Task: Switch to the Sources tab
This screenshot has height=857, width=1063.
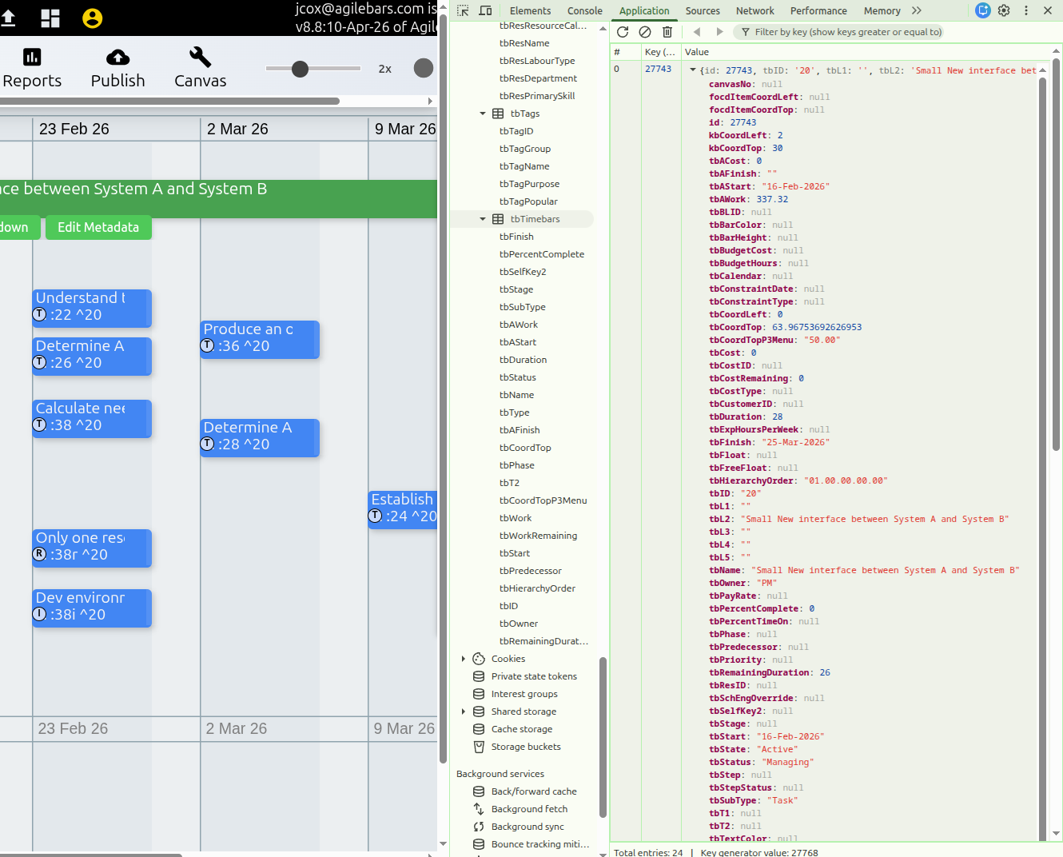Action: (x=703, y=10)
